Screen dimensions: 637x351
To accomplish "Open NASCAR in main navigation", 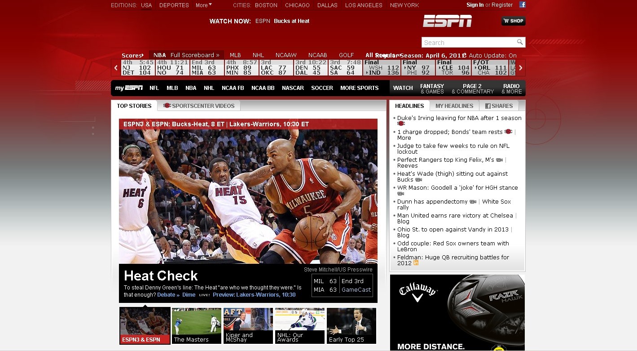I will (x=293, y=88).
